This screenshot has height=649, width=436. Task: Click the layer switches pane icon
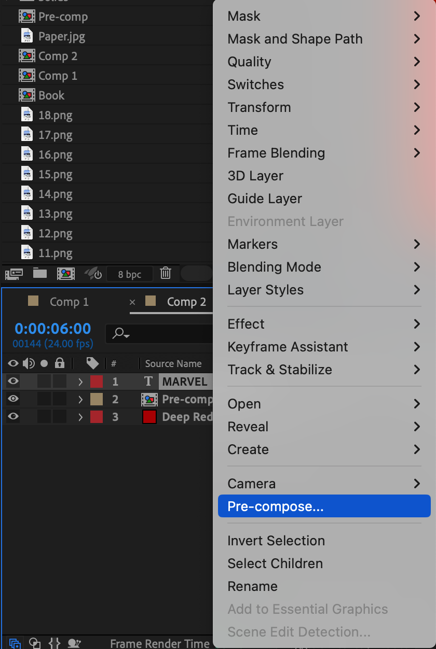click(15, 643)
